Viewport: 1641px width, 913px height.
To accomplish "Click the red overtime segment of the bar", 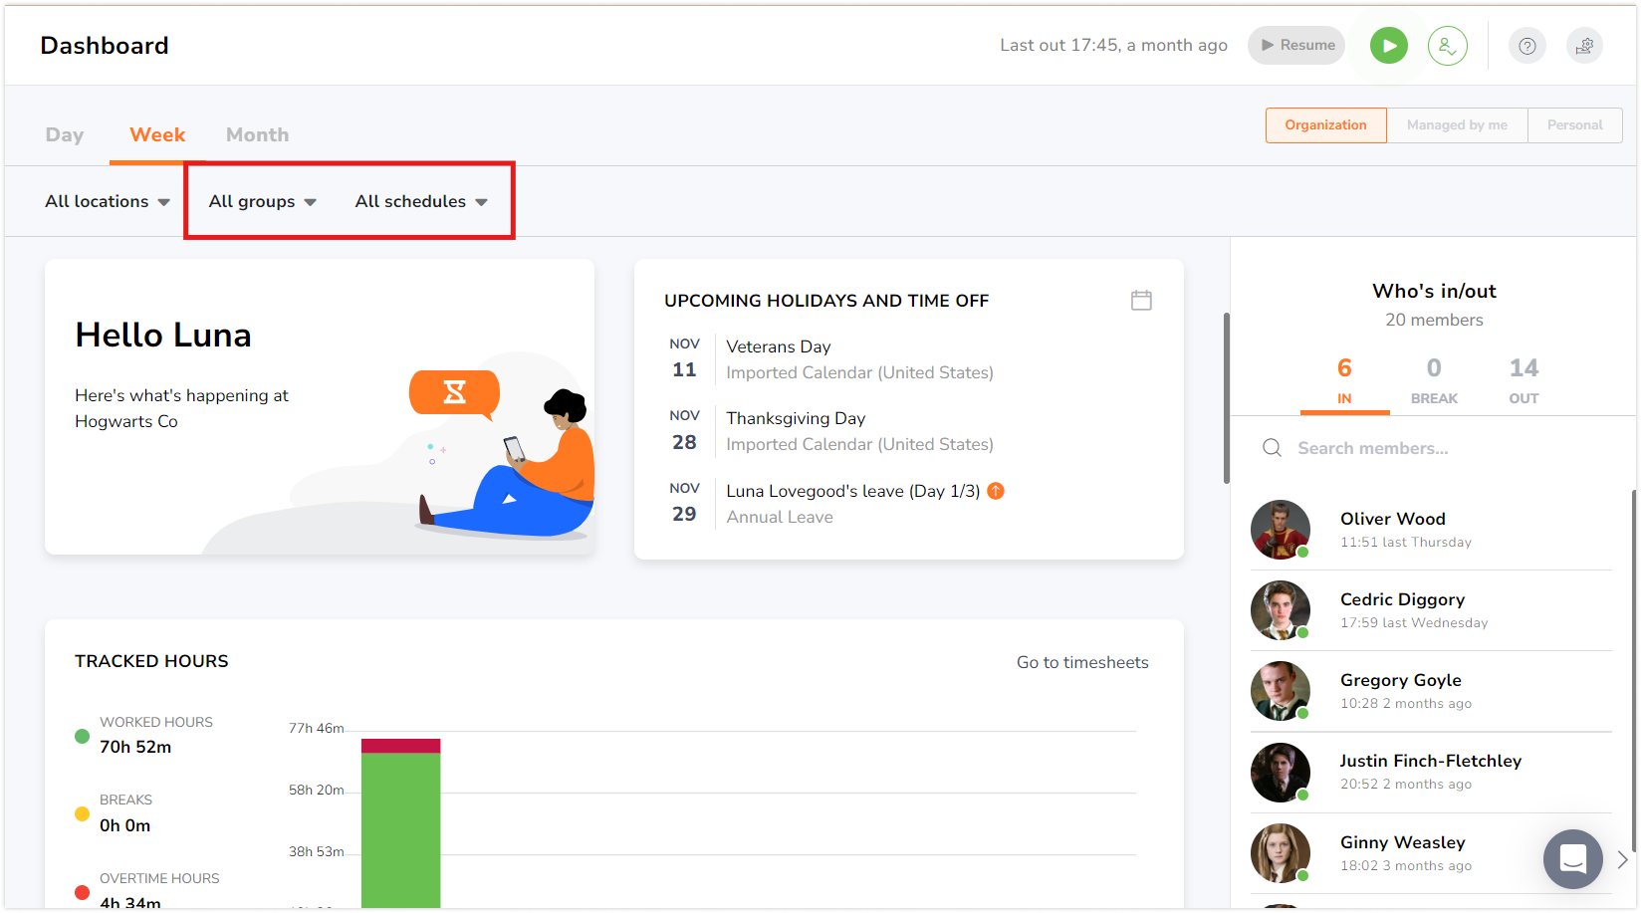I will click(x=400, y=746).
